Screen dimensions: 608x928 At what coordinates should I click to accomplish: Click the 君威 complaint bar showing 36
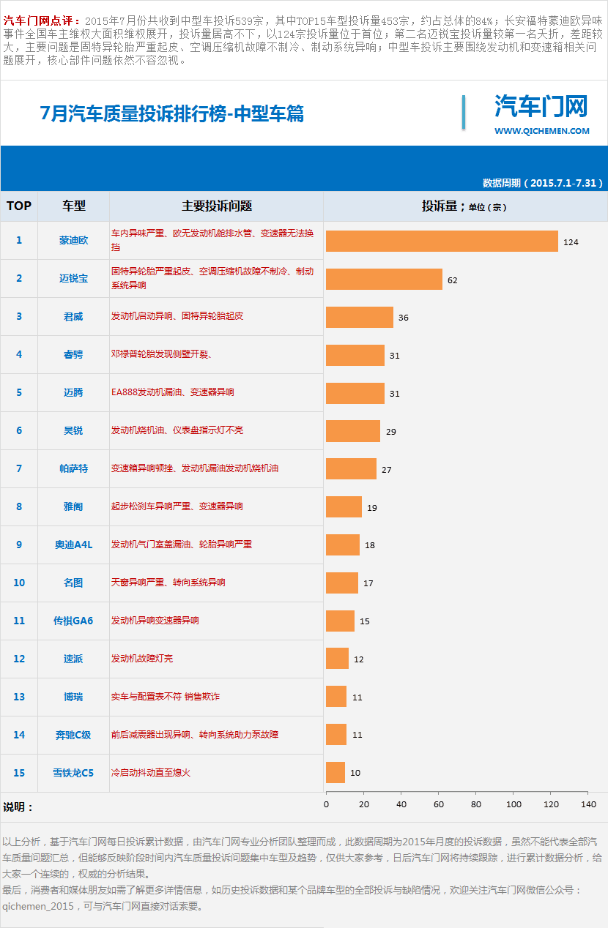pos(360,317)
